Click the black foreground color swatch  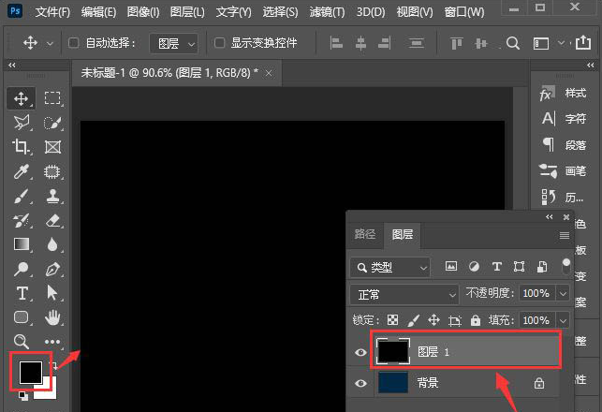click(30, 373)
